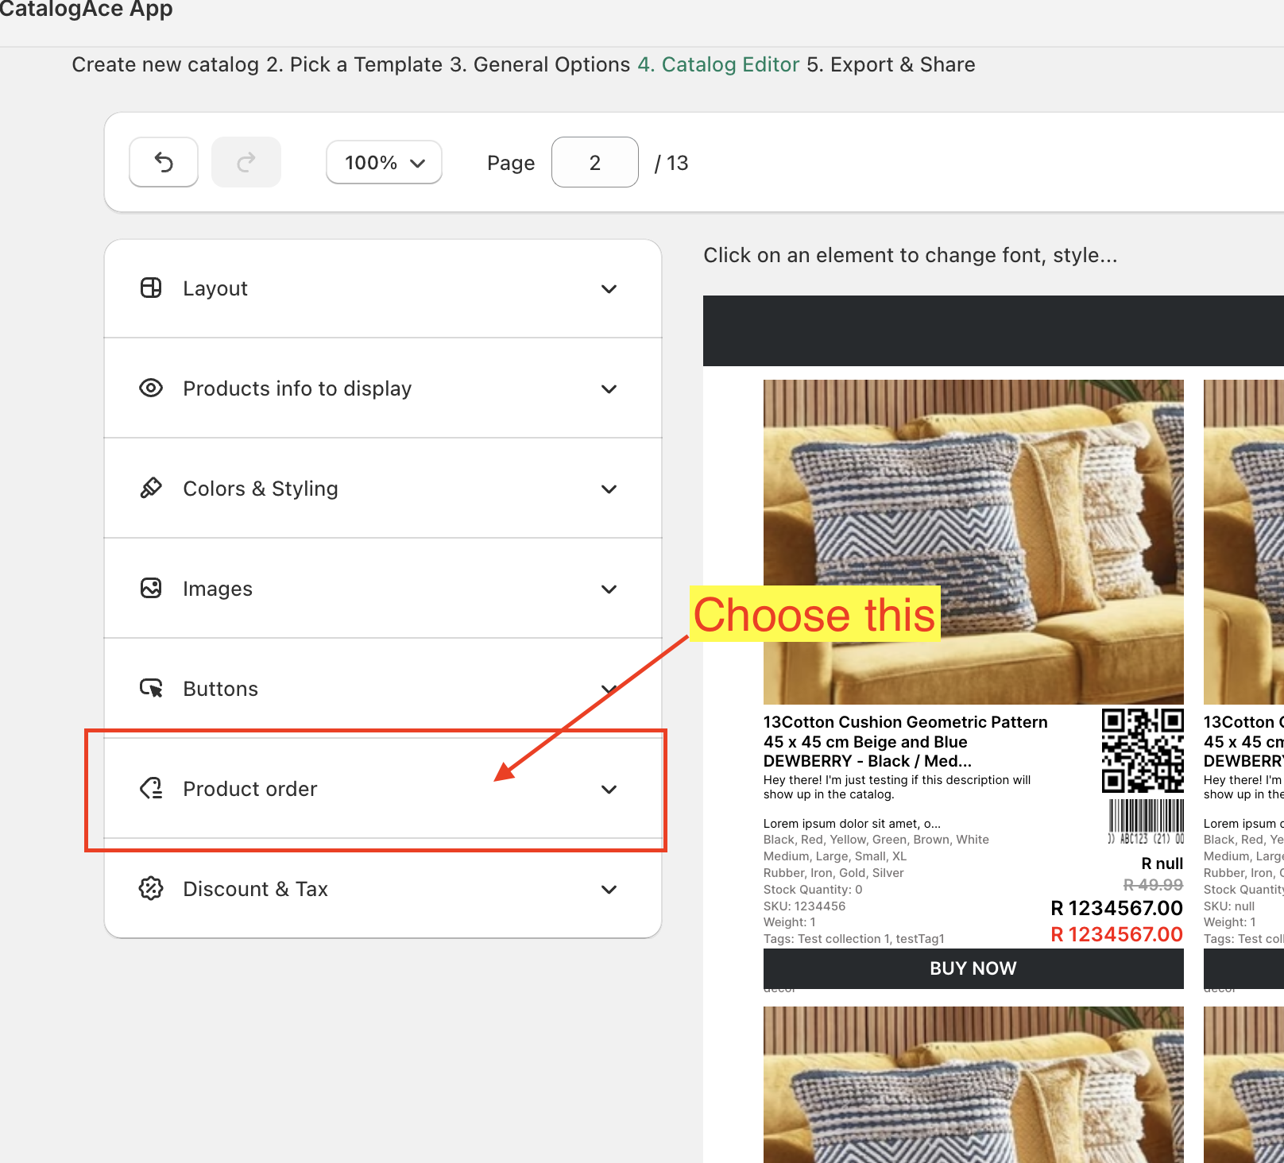This screenshot has width=1284, height=1163.
Task: Click the eye icon for Products info
Action: tap(151, 388)
